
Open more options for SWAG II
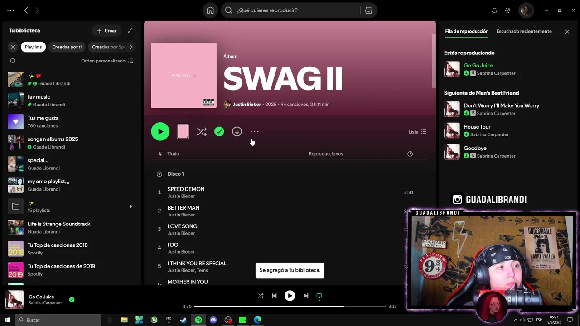click(255, 131)
